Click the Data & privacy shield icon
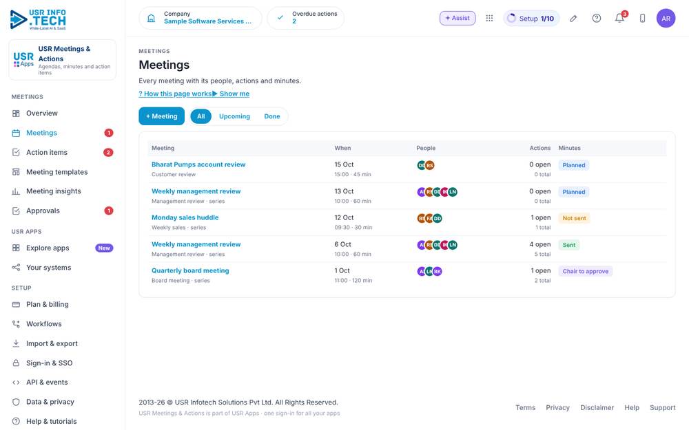The height and width of the screenshot is (430, 689). [x=16, y=402]
